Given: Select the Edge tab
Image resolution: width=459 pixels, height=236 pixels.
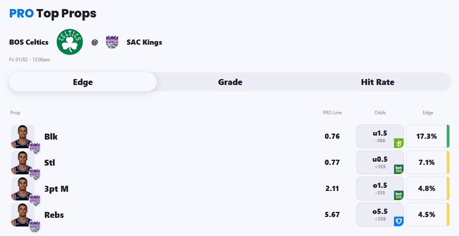Looking at the screenshot, I should tap(83, 82).
